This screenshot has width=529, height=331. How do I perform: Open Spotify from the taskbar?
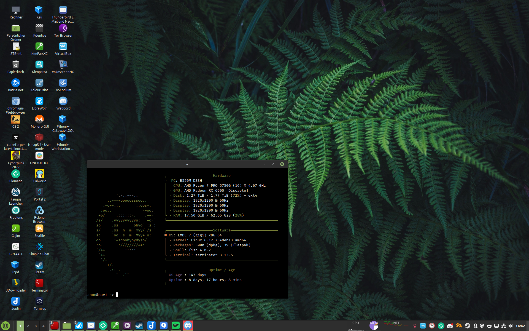[x=176, y=326]
